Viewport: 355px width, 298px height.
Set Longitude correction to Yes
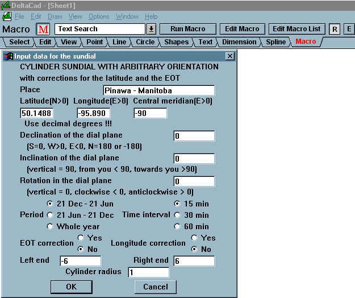[194, 238]
